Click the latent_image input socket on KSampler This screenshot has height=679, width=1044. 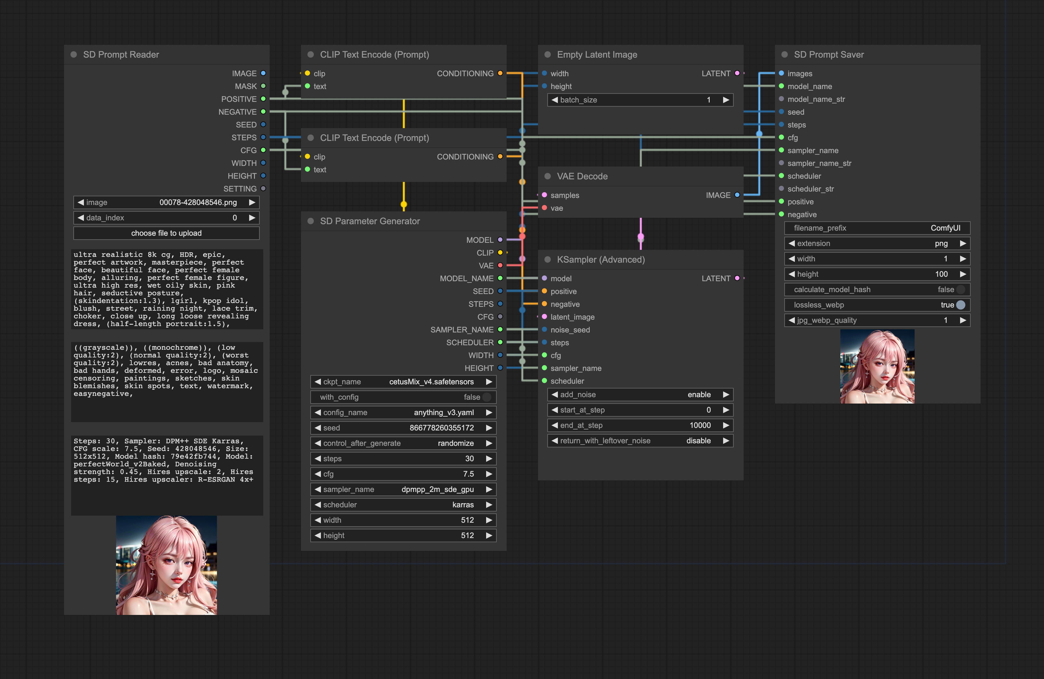[x=544, y=316]
